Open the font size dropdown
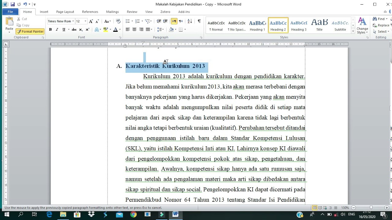The width and height of the screenshot is (392, 220). pos(85,21)
